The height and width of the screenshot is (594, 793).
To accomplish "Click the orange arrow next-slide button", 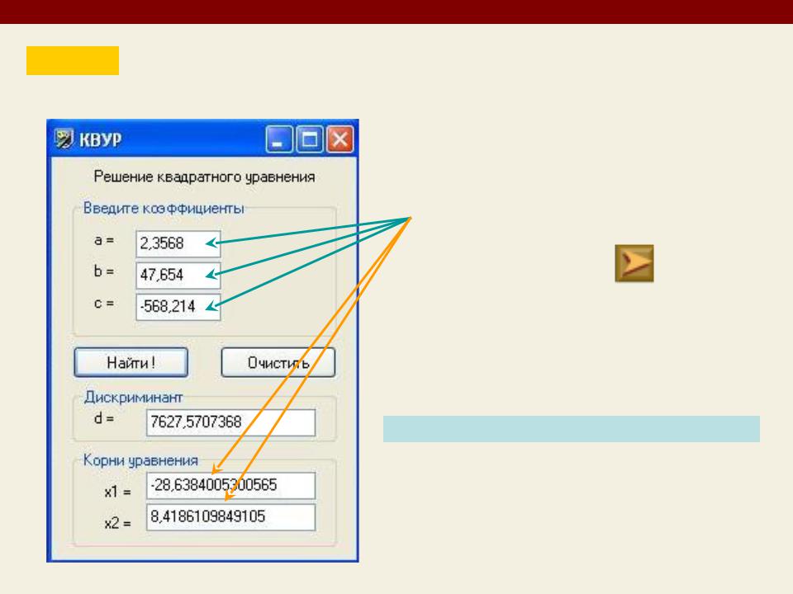I will 634,263.
